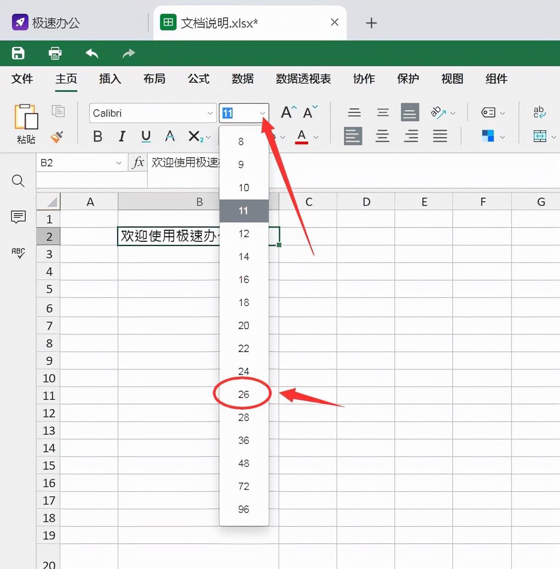Select the format painter brush
The image size is (560, 569).
tap(57, 137)
